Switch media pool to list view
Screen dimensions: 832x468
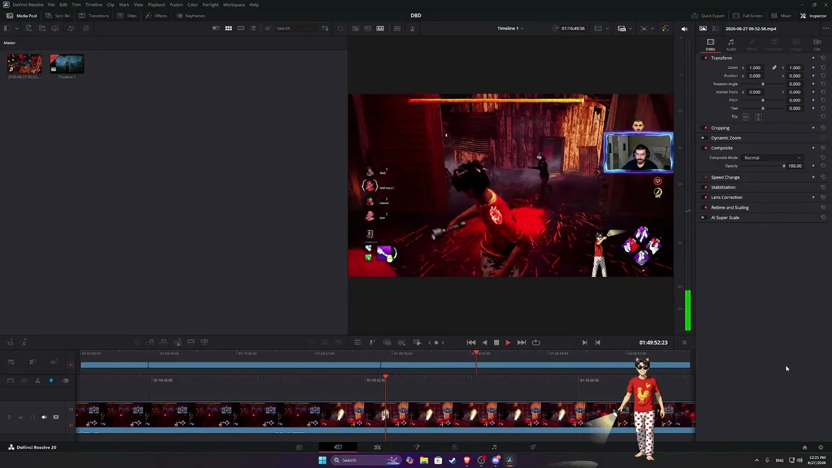(x=253, y=29)
